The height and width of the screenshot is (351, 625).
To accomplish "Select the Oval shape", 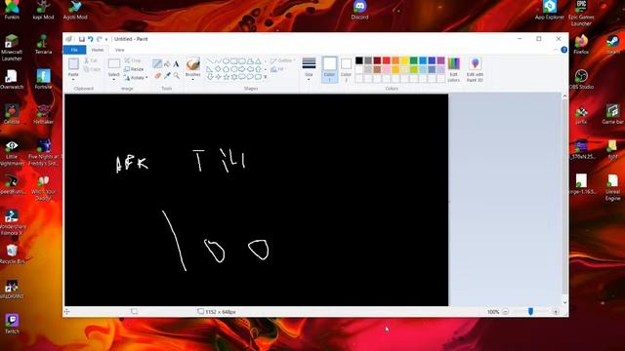I will tap(226, 61).
